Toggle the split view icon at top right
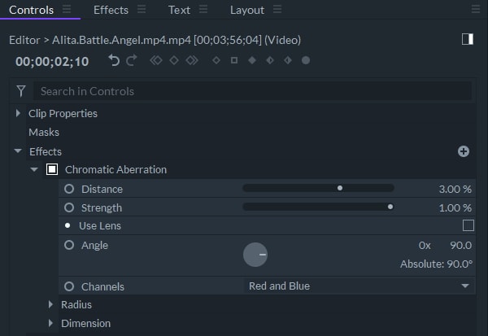 pyautogui.click(x=468, y=39)
